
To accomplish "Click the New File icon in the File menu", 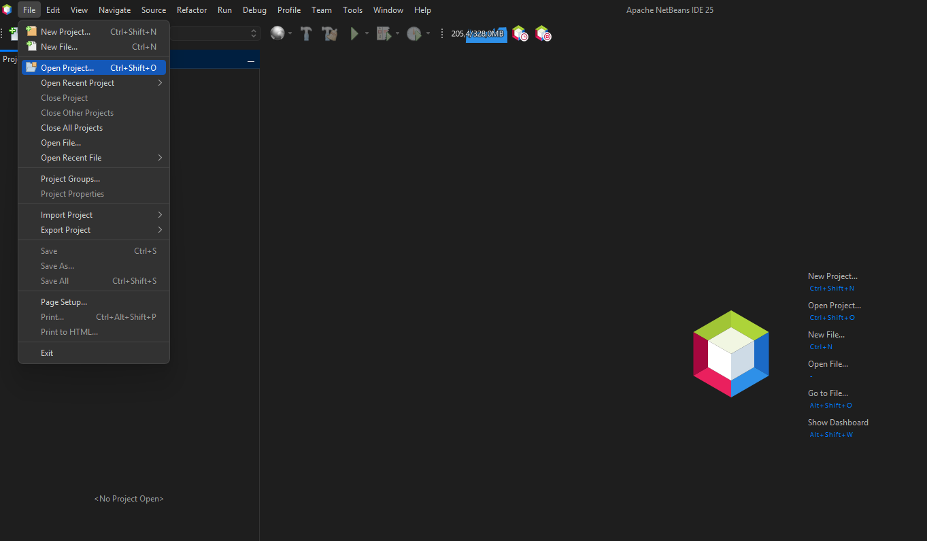I will point(31,46).
